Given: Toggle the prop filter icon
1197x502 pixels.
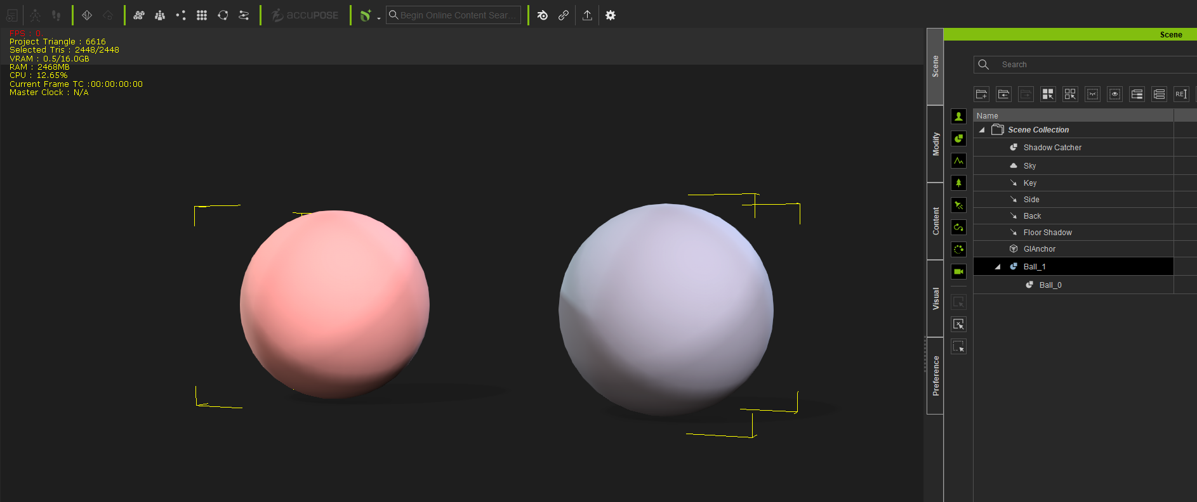Looking at the screenshot, I should pyautogui.click(x=959, y=139).
